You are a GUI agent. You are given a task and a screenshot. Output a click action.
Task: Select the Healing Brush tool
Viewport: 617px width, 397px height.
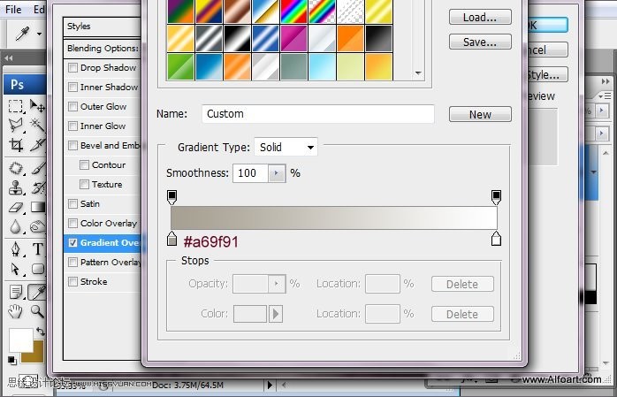tap(15, 168)
